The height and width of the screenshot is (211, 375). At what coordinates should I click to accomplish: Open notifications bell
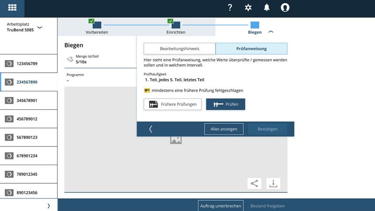(267, 8)
